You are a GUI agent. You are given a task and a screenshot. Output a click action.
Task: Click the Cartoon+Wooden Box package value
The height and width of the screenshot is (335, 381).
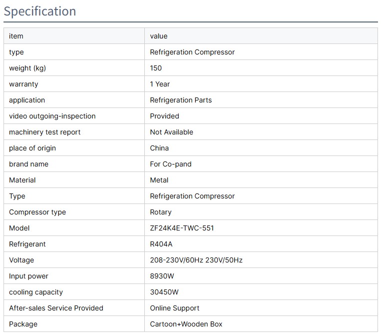pyautogui.click(x=186, y=324)
